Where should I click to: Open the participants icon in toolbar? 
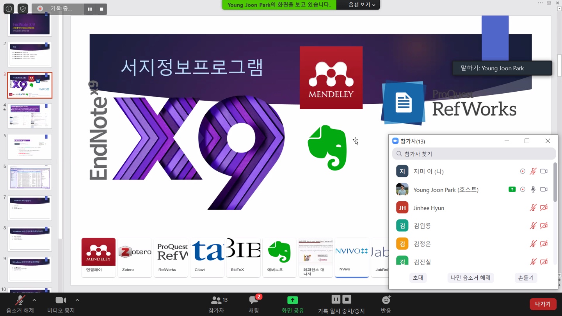point(217,300)
